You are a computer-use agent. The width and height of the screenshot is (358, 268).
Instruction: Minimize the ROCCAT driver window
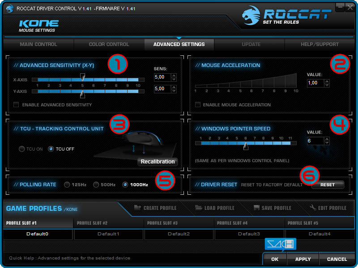(x=340, y=7)
